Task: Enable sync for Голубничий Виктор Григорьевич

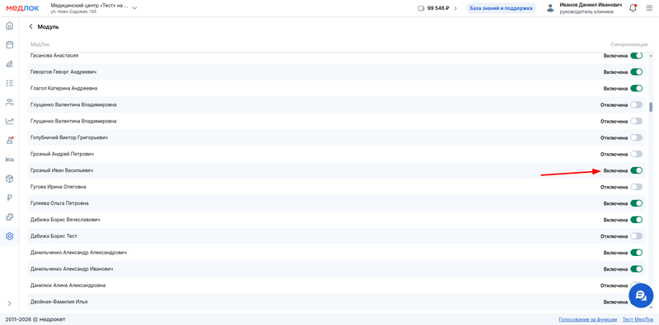Action: 636,137
